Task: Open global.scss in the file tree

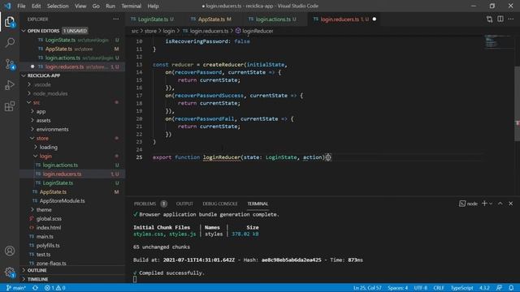Action: point(49,219)
